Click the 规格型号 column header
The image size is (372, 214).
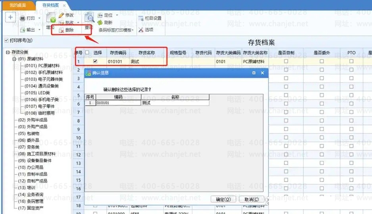tap(178, 53)
